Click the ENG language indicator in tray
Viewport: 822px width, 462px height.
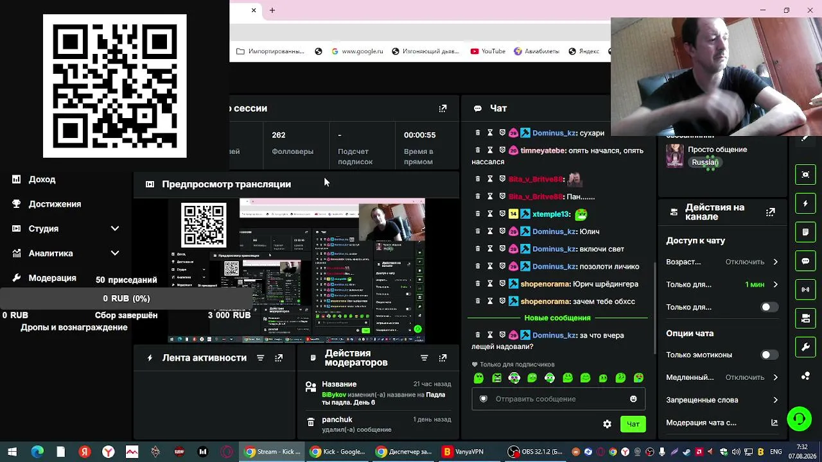[x=776, y=452]
